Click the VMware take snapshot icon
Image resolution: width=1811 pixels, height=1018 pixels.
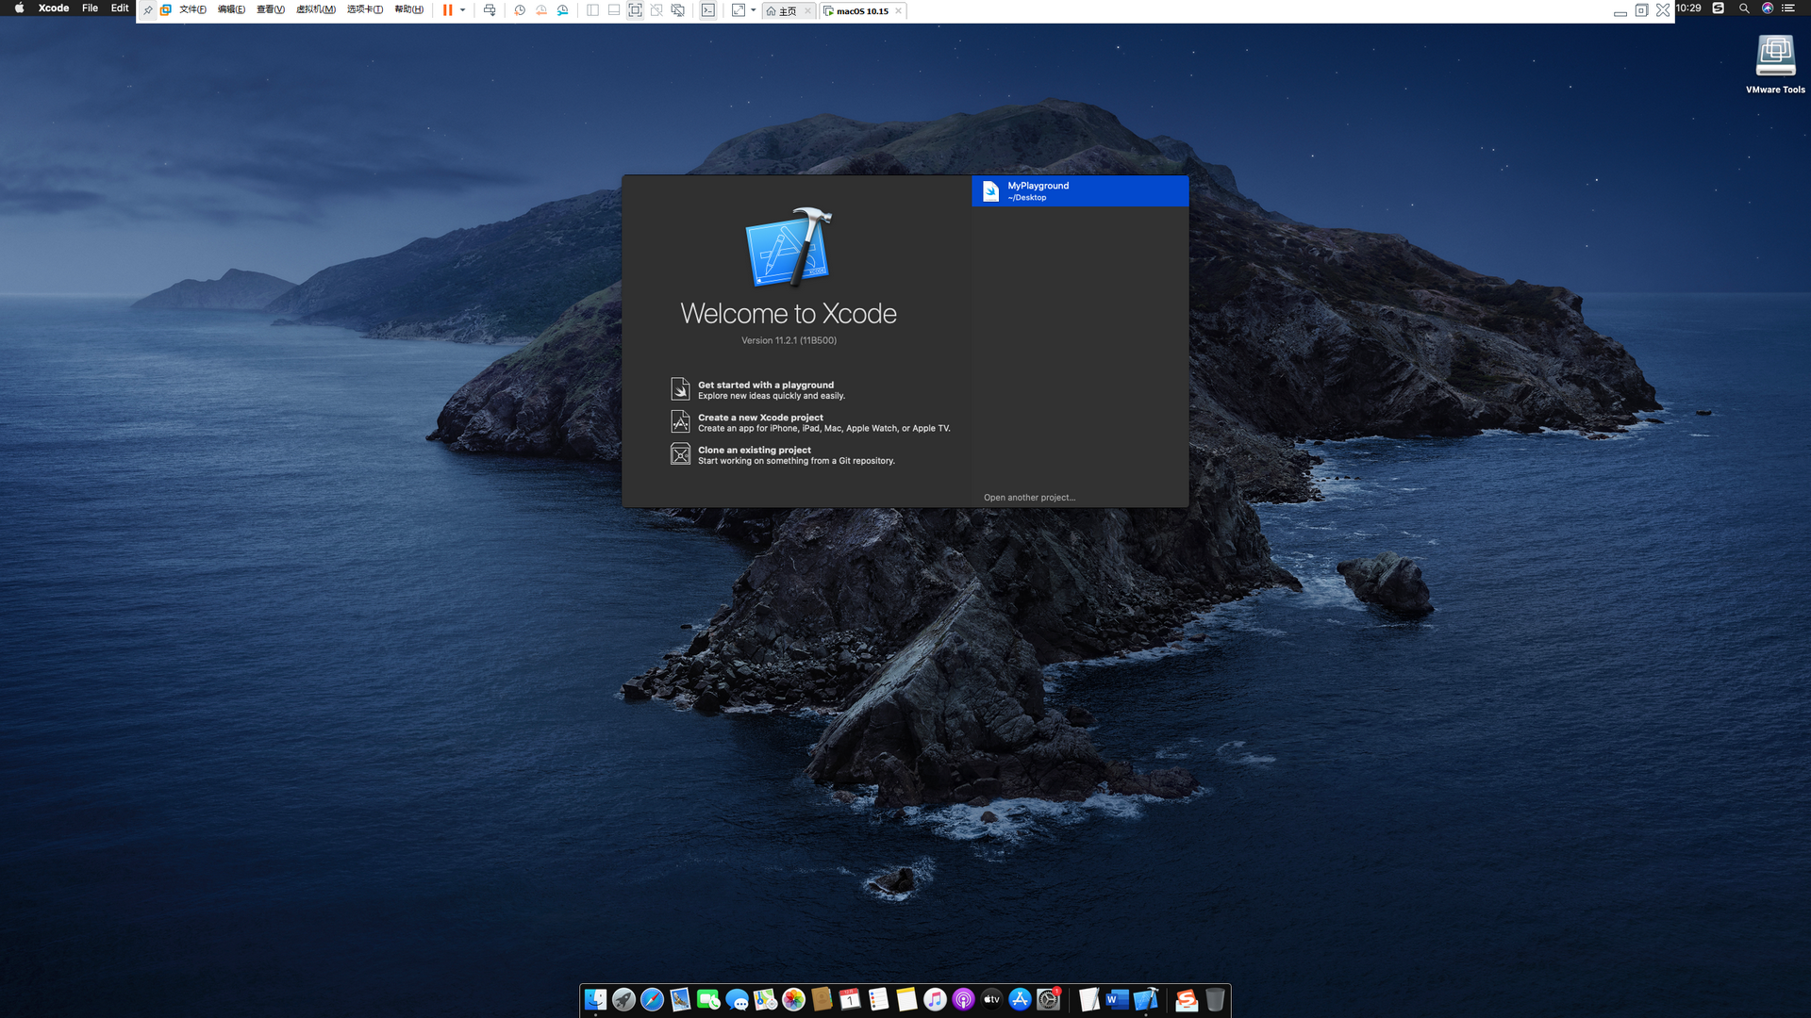(x=520, y=10)
